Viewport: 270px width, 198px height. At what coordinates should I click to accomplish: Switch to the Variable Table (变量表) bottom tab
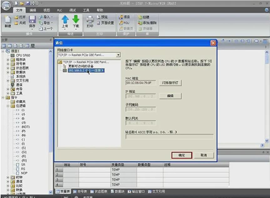click(x=63, y=192)
